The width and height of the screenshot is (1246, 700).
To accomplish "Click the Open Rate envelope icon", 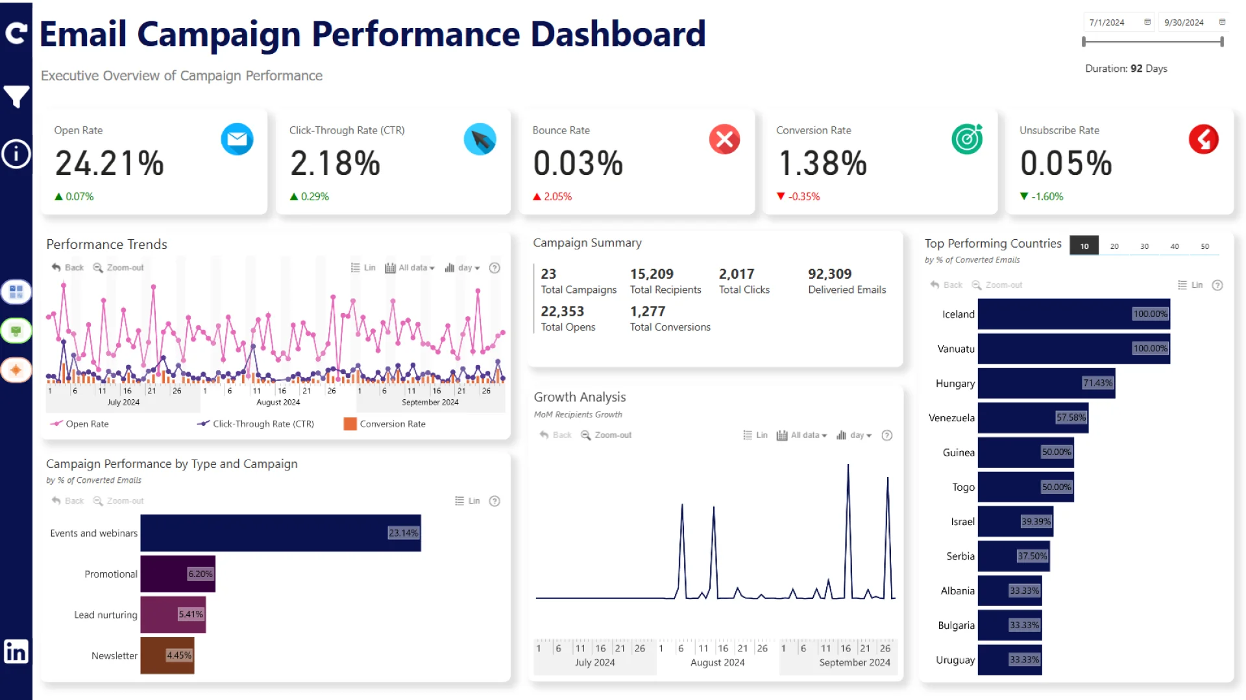I will (237, 139).
